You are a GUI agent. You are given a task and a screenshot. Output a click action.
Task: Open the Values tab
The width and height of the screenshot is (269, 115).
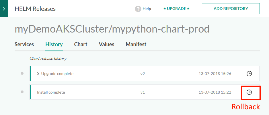[x=106, y=44]
